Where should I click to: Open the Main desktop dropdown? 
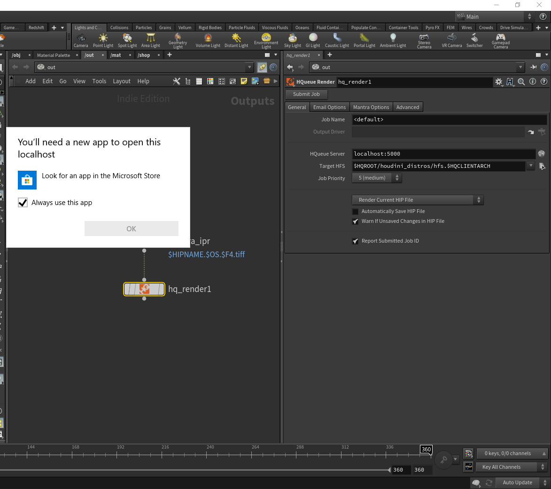point(494,16)
